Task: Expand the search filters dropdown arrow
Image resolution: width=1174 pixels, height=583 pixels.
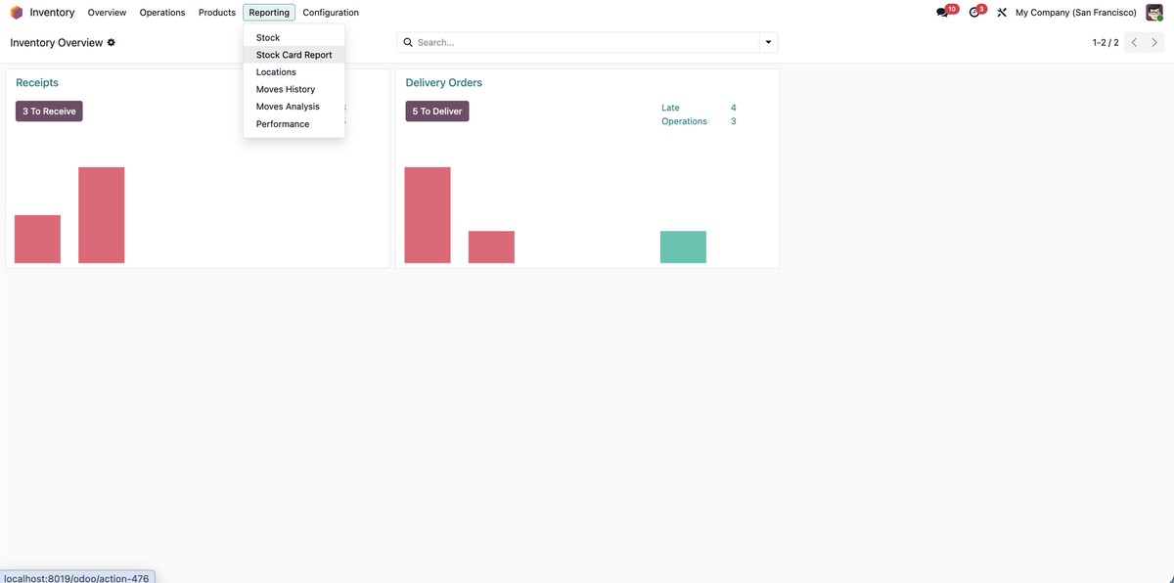Action: click(768, 41)
